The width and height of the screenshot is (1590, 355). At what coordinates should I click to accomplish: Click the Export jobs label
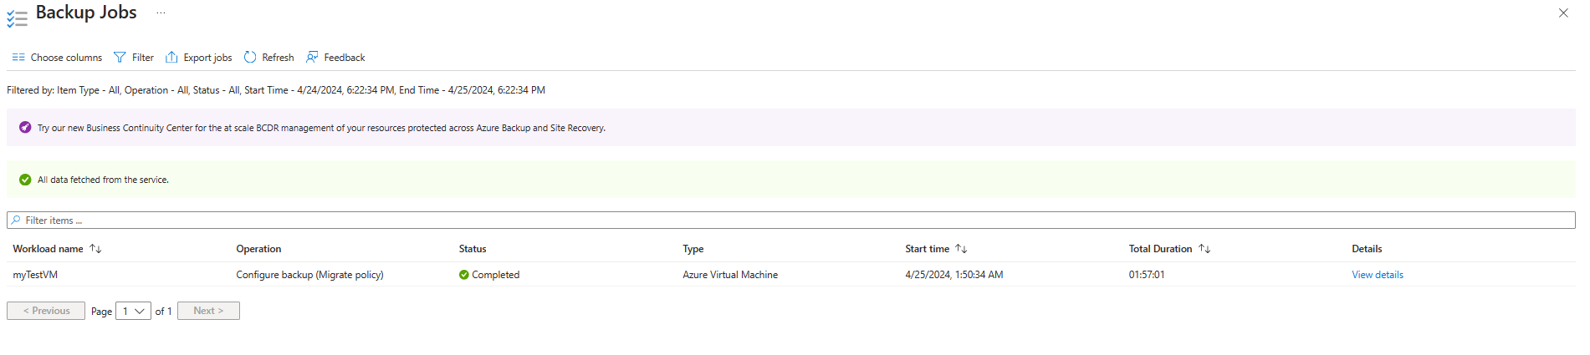[x=207, y=58]
